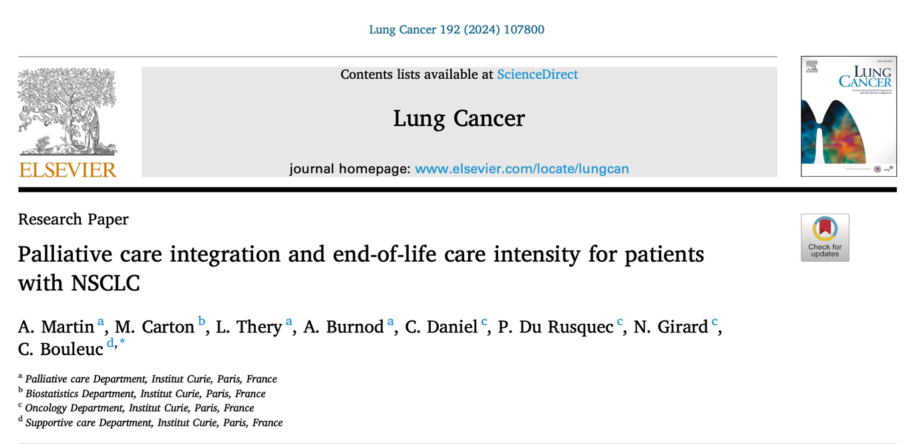The width and height of the screenshot is (921, 444).
Task: Click author name C. Bouleuc
Action: click(61, 349)
